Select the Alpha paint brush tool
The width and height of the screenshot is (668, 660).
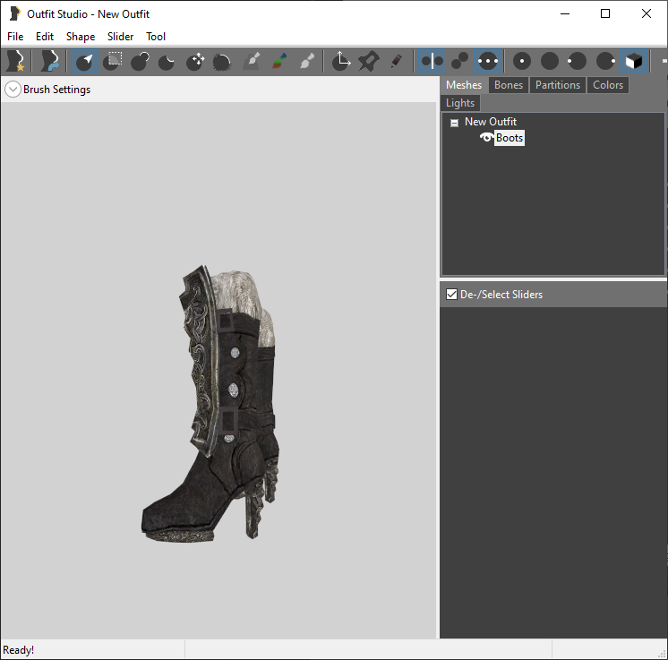[x=307, y=62]
